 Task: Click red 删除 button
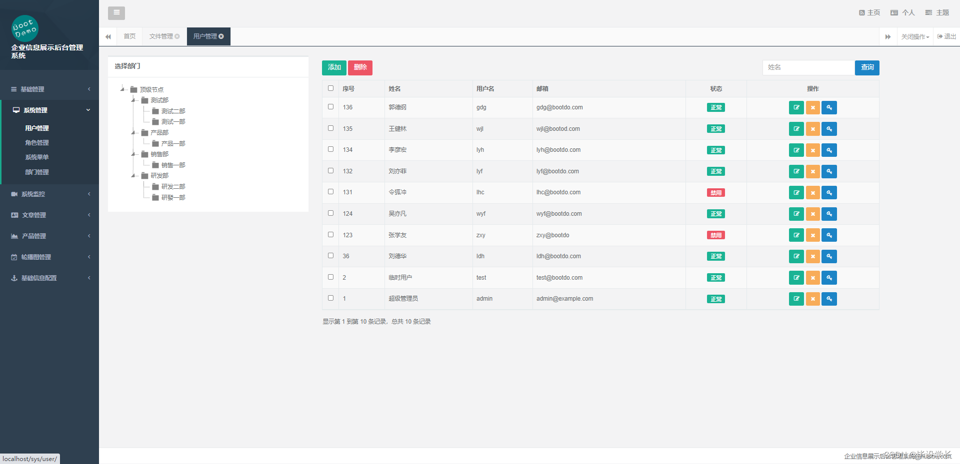click(x=360, y=67)
